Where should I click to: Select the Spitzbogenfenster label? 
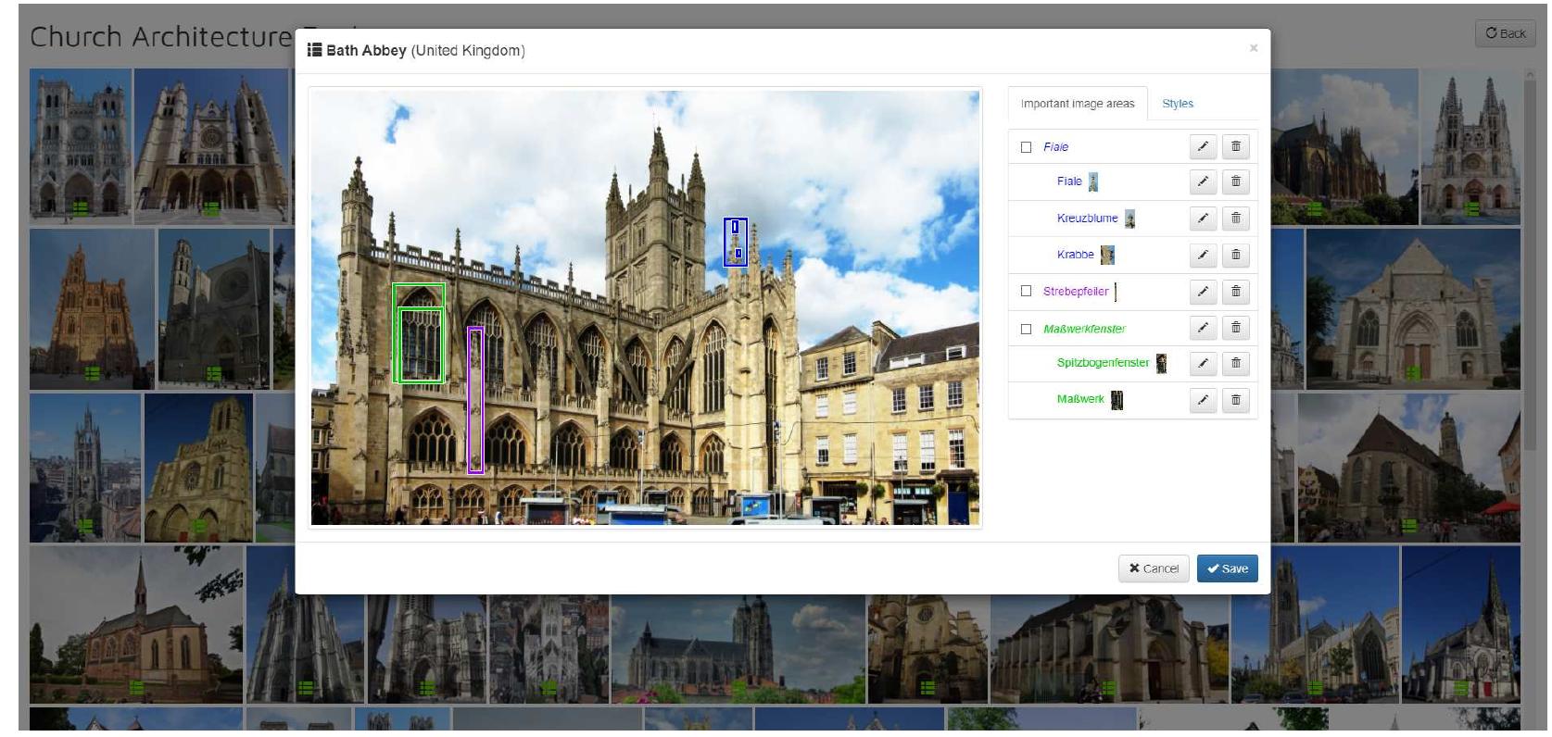coord(1103,363)
